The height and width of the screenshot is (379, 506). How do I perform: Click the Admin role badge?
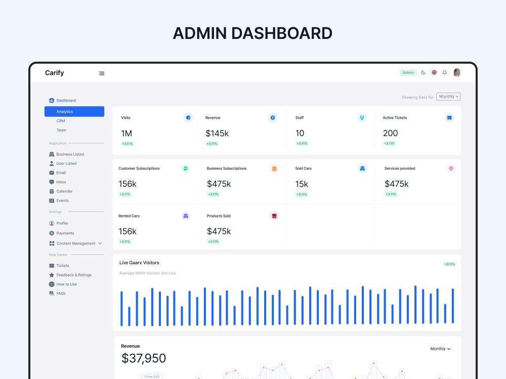[x=408, y=72]
